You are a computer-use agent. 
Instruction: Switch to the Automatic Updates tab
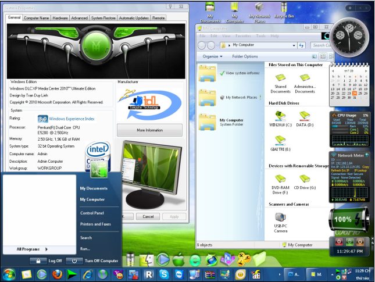134,18
